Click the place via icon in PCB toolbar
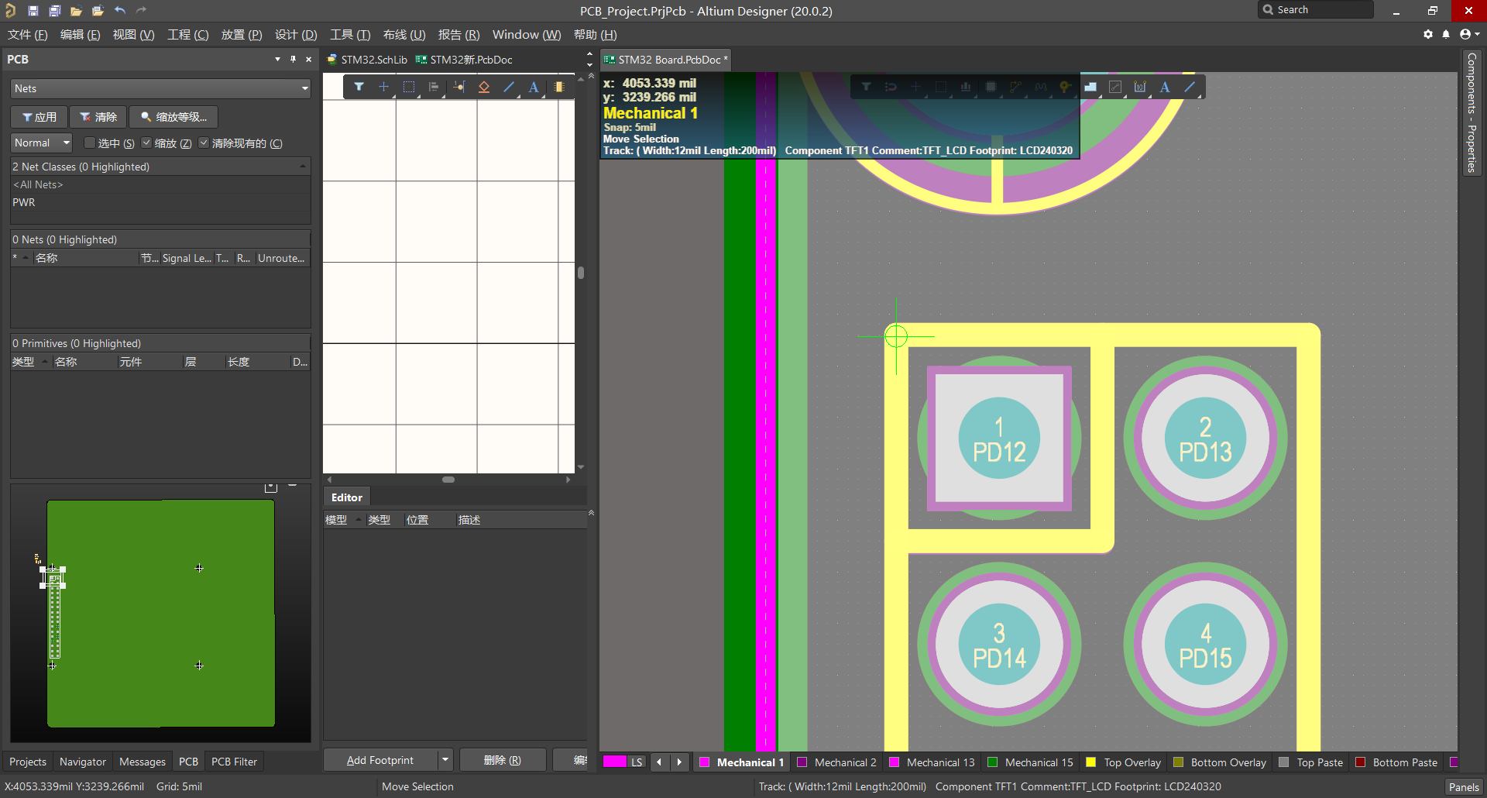1487x798 pixels. pos(1066,87)
